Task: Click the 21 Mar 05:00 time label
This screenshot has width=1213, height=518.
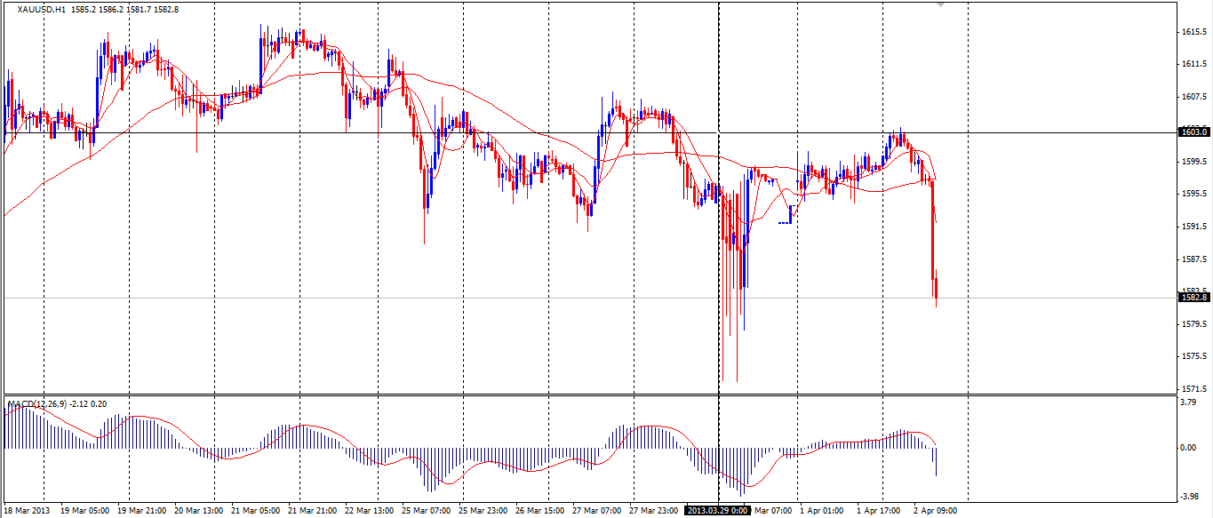Action: 256,511
